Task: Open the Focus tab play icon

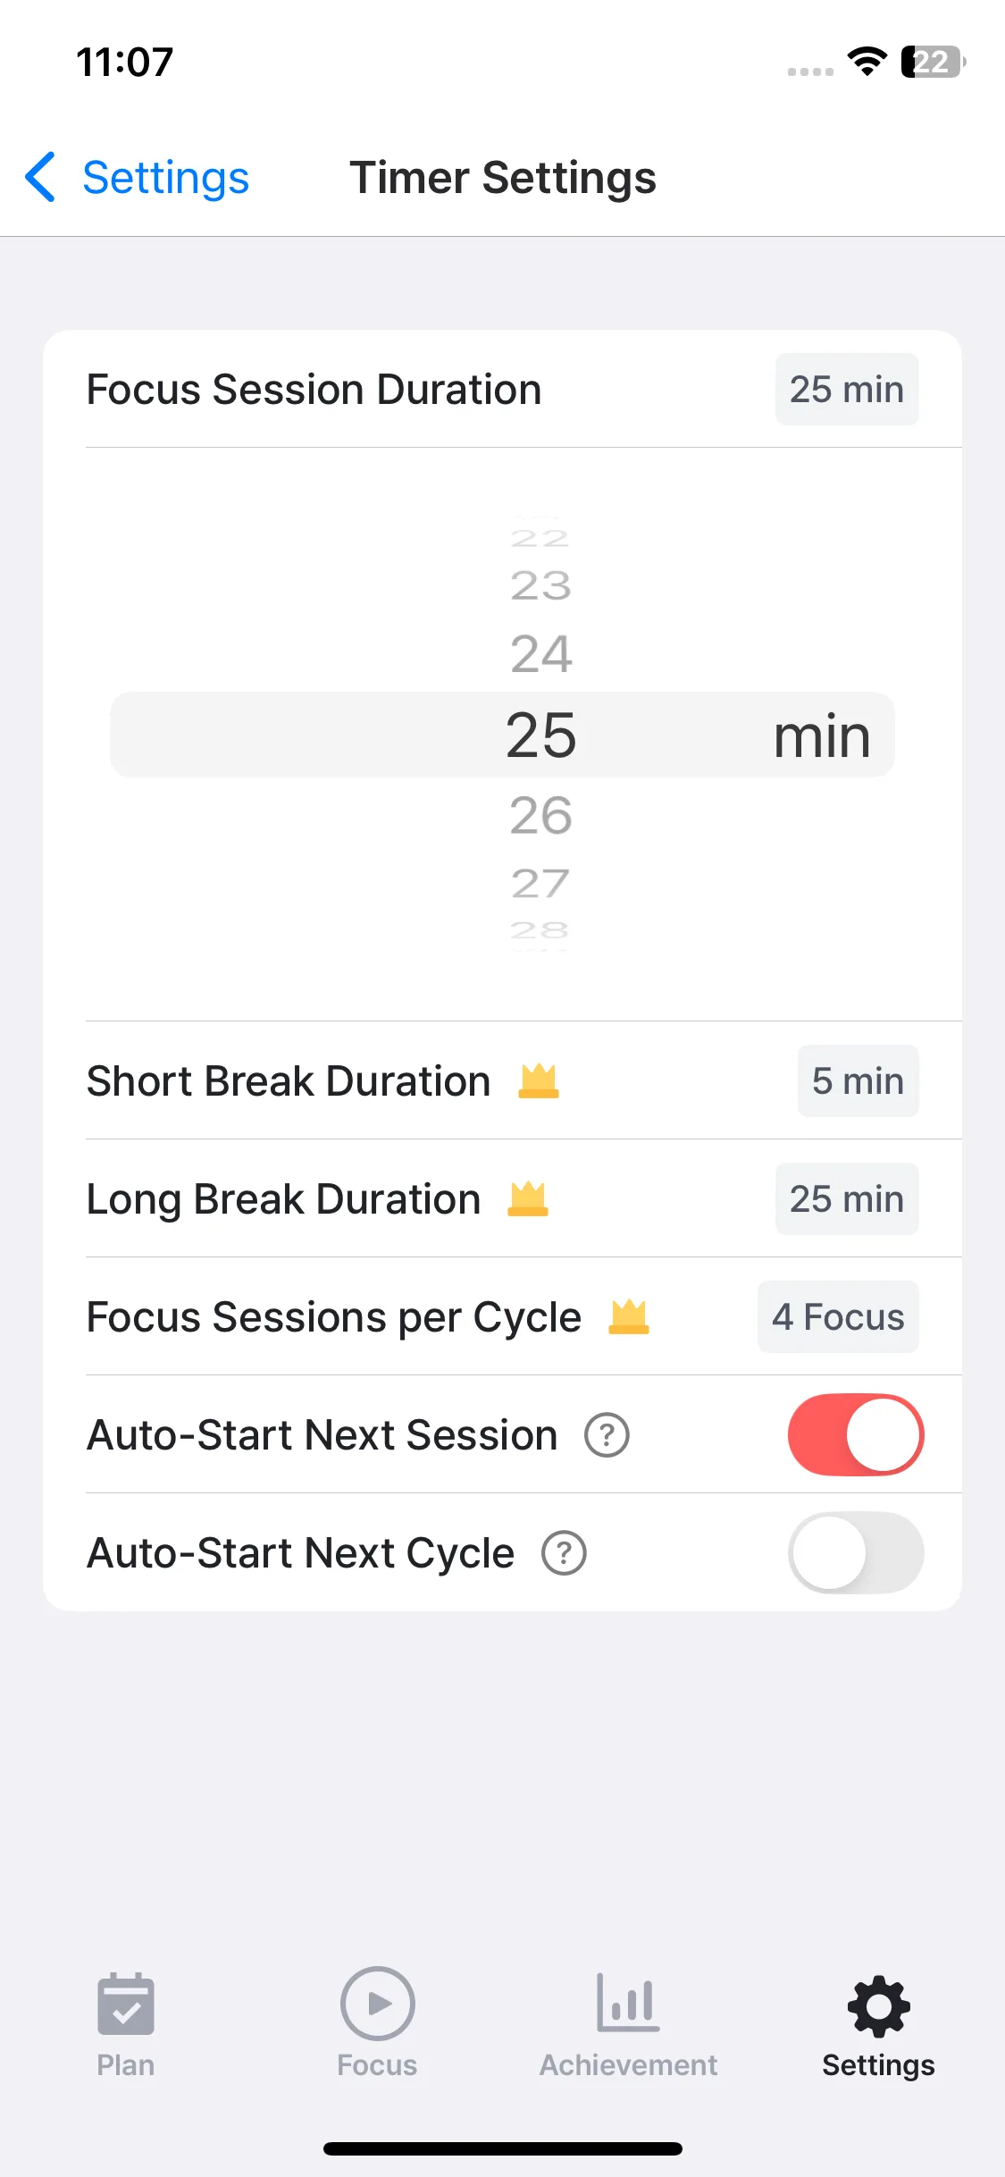Action: coord(377,2004)
